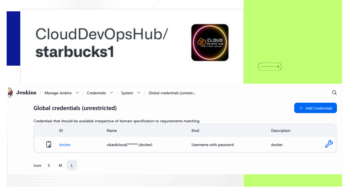Open Global credentials breadcrumb link
The image size is (348, 190).
pyautogui.click(x=172, y=93)
